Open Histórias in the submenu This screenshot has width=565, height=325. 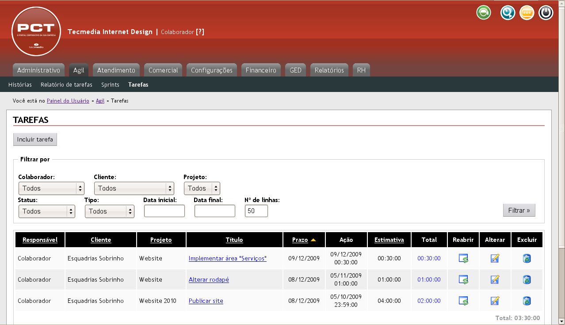coord(20,84)
